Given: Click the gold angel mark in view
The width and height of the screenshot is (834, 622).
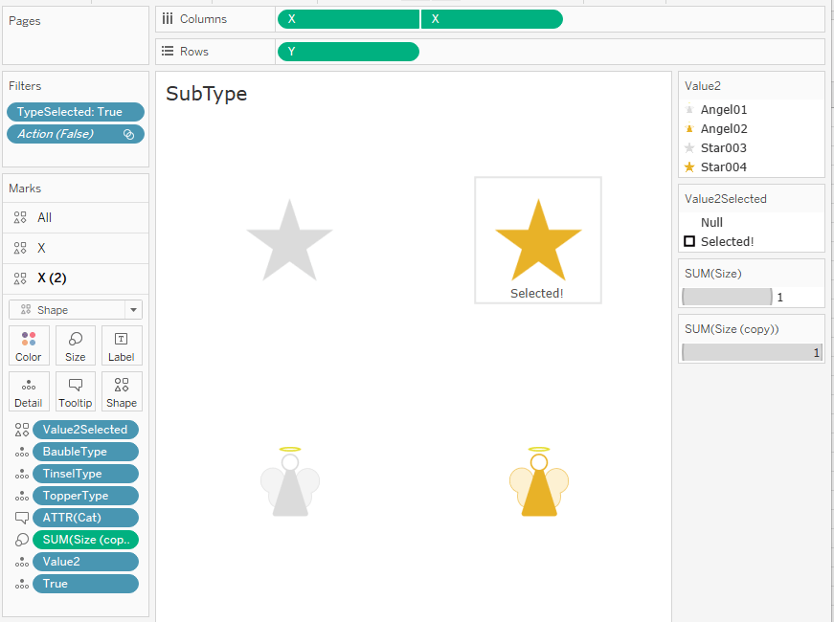Looking at the screenshot, I should (539, 483).
